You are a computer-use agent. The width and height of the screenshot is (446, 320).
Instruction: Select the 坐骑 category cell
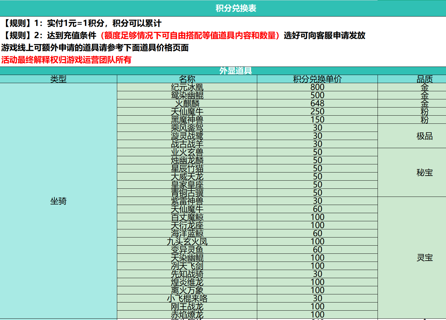coord(58,202)
